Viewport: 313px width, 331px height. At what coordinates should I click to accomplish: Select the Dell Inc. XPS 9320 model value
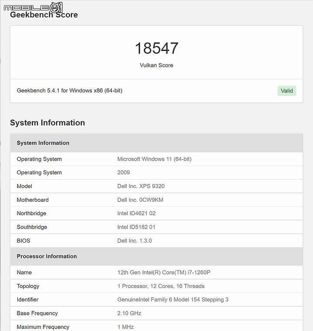pyautogui.click(x=141, y=186)
